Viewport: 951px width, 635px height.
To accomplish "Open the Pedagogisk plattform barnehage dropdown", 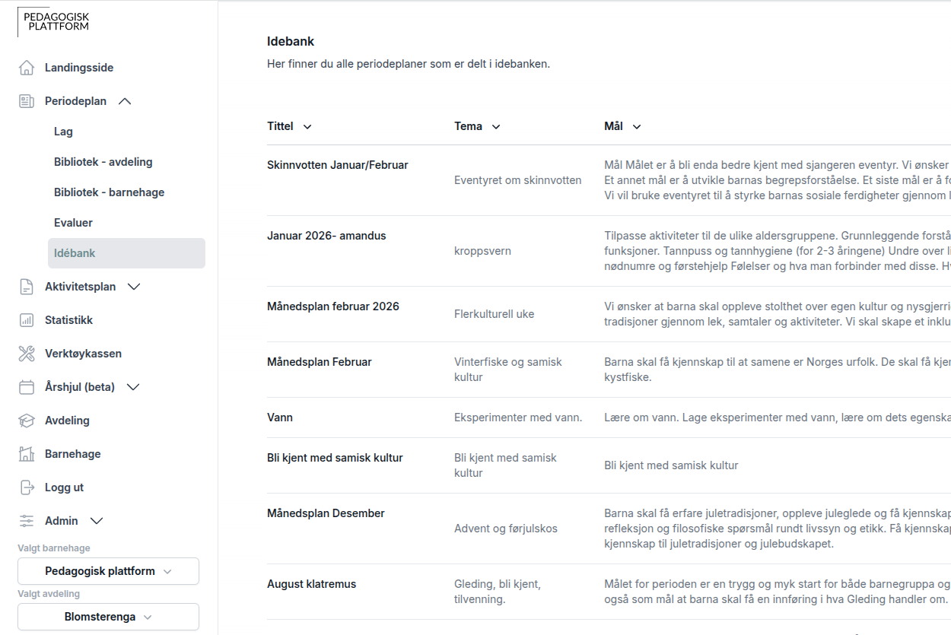I will pyautogui.click(x=108, y=571).
